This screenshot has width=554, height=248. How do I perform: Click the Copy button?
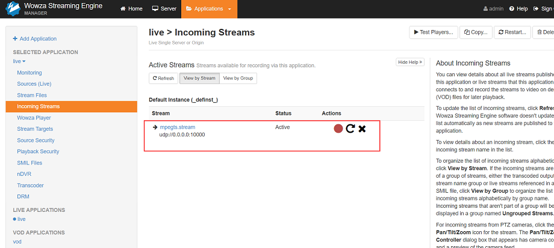click(476, 32)
